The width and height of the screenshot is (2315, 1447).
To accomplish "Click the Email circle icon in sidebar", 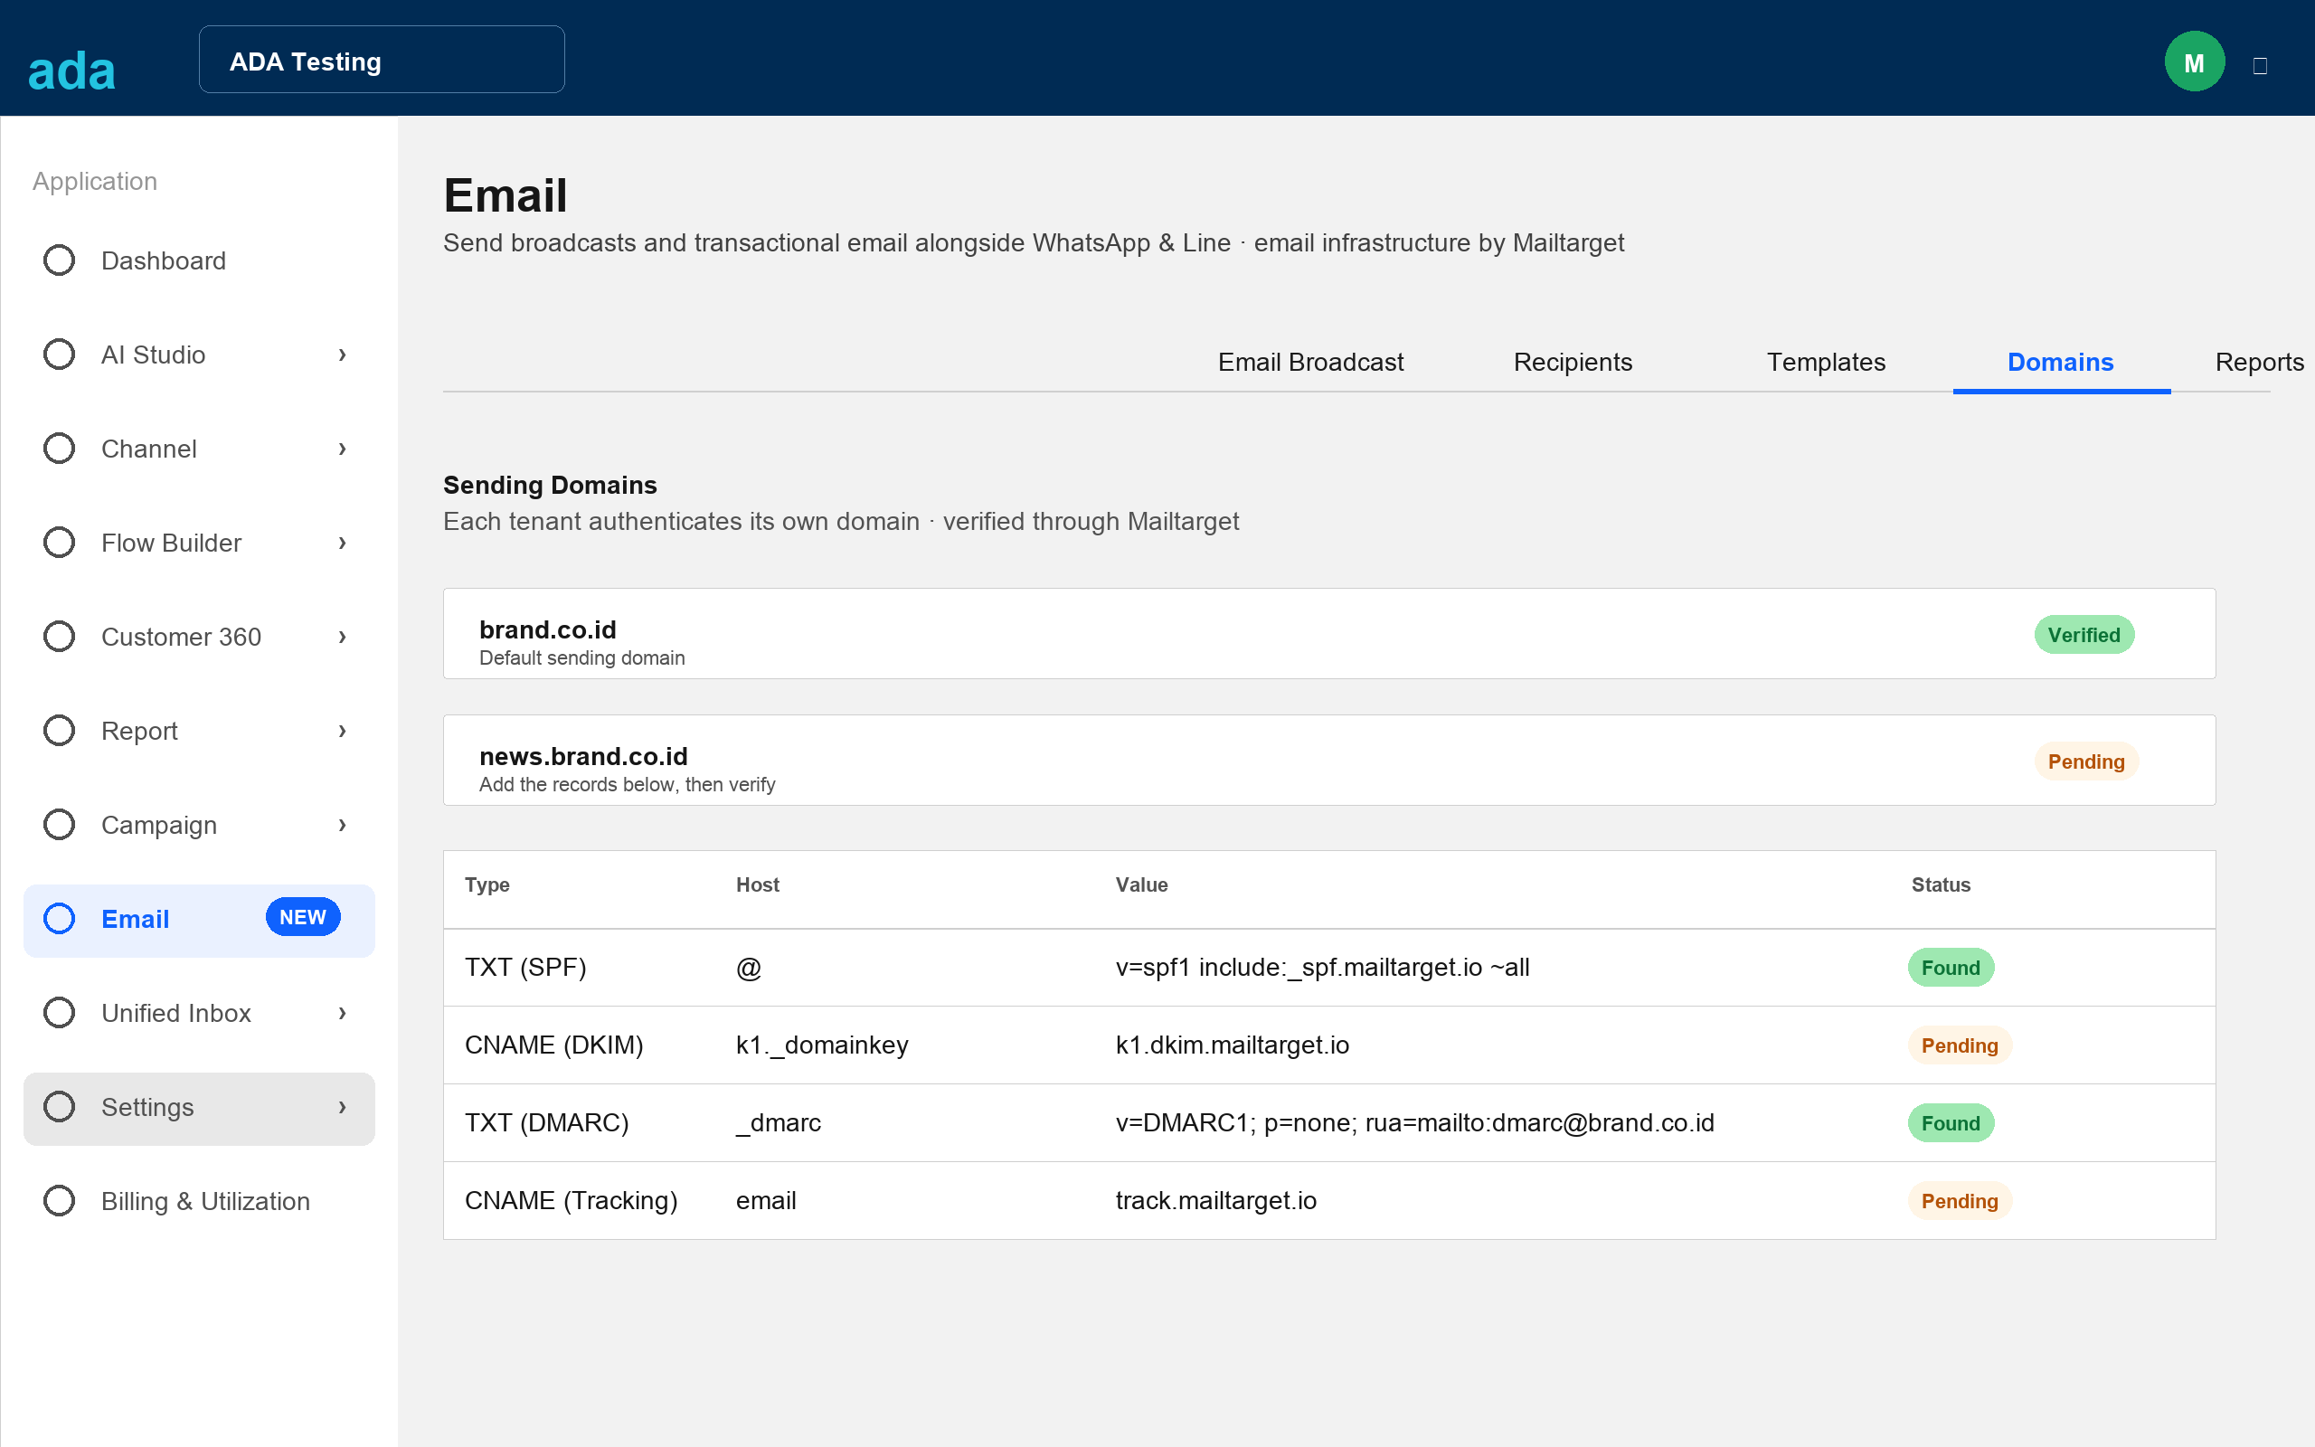I will [x=60, y=919].
